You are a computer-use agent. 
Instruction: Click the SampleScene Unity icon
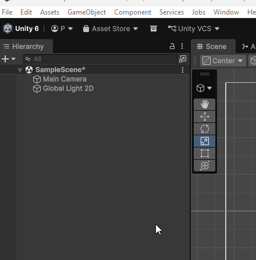29,70
